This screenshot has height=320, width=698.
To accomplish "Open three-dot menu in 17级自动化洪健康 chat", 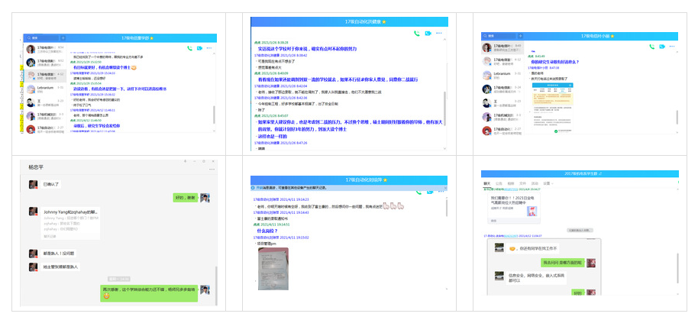I will coord(439,33).
